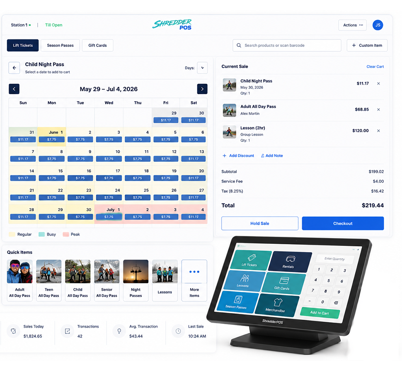Viewport: 402px width, 384px height.
Task: Tap Enter Quantity field on terminal
Action: (x=334, y=259)
